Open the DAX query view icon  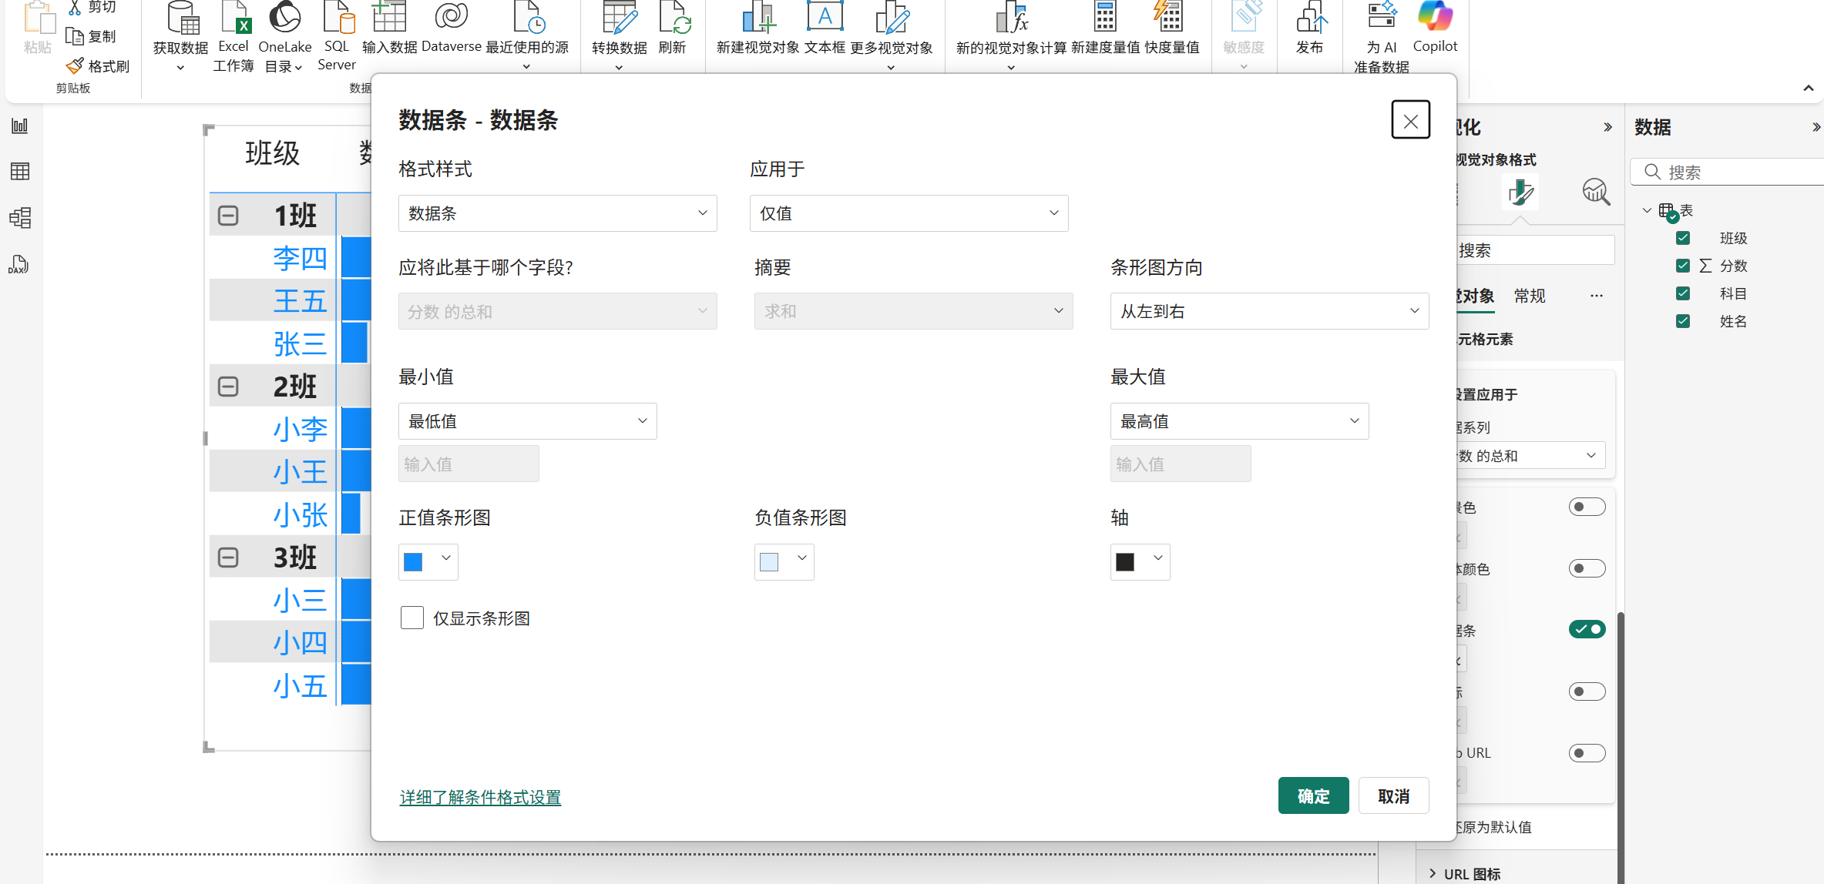click(x=19, y=265)
